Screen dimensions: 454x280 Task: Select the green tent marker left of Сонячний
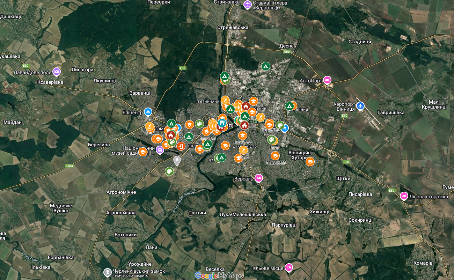coord(289,106)
